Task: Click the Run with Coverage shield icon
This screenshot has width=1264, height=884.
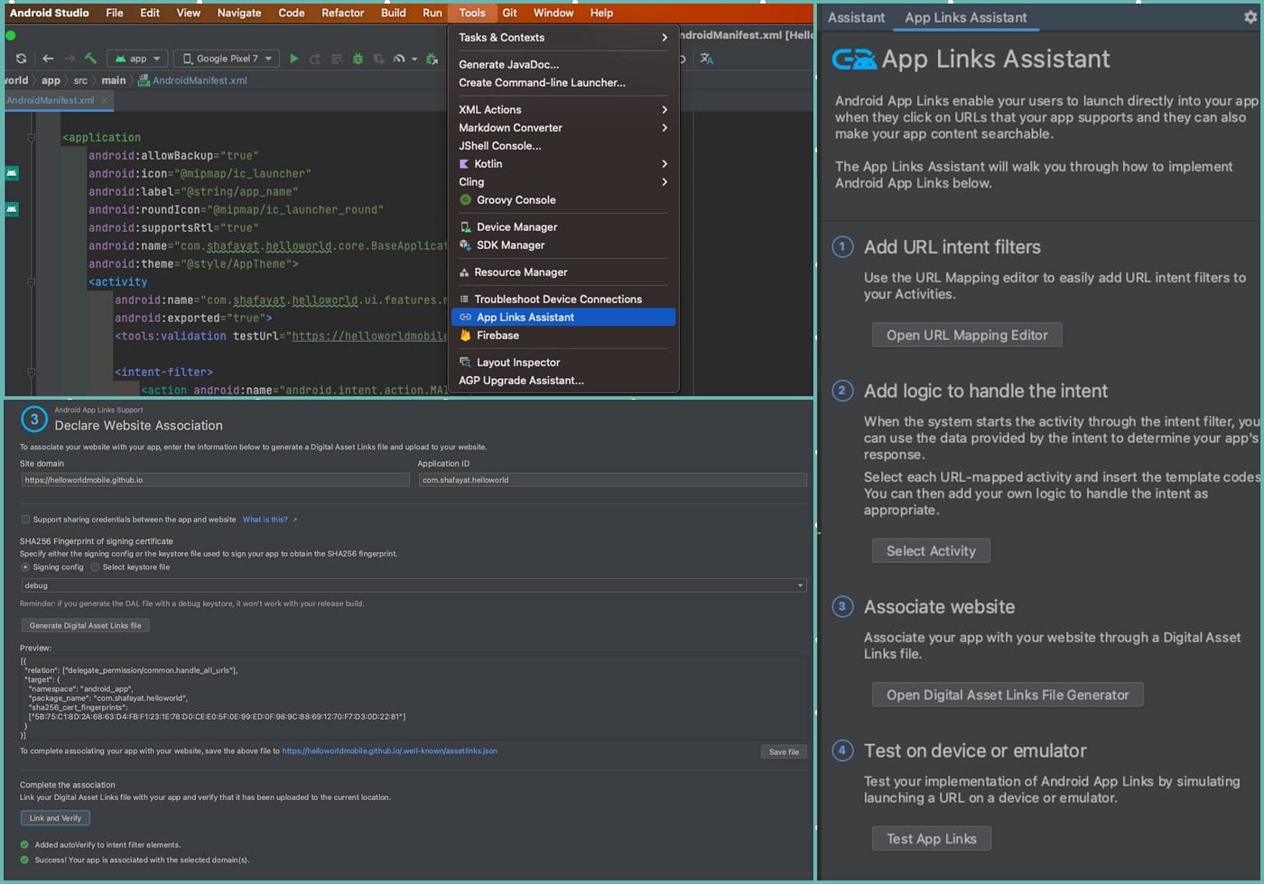Action: click(x=378, y=59)
